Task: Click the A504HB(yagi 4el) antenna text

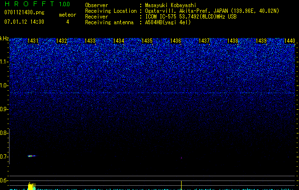Action: 168,22
